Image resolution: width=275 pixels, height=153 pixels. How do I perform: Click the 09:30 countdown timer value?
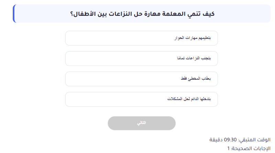pyautogui.click(x=231, y=140)
